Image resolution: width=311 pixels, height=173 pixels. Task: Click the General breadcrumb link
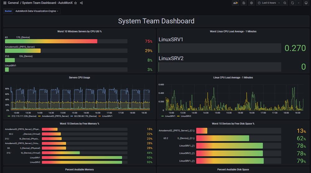13,3
